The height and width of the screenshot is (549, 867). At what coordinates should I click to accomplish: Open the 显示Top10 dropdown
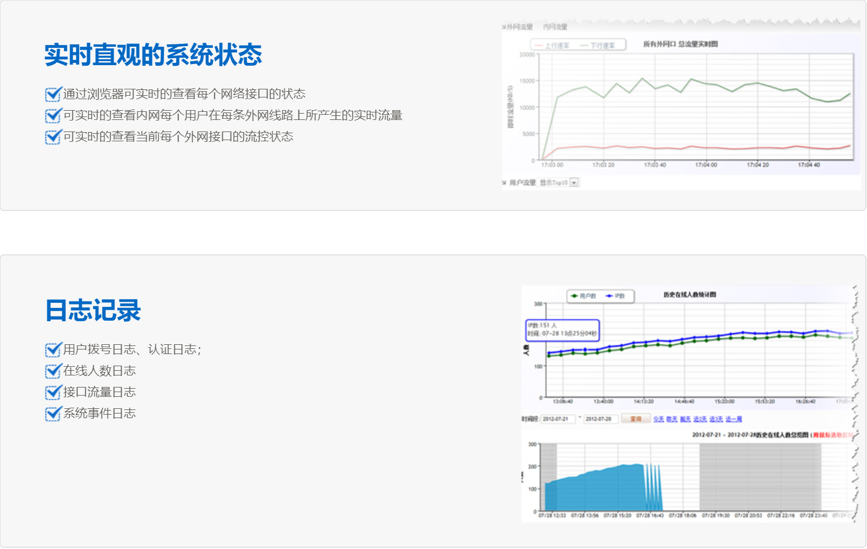tap(559, 183)
